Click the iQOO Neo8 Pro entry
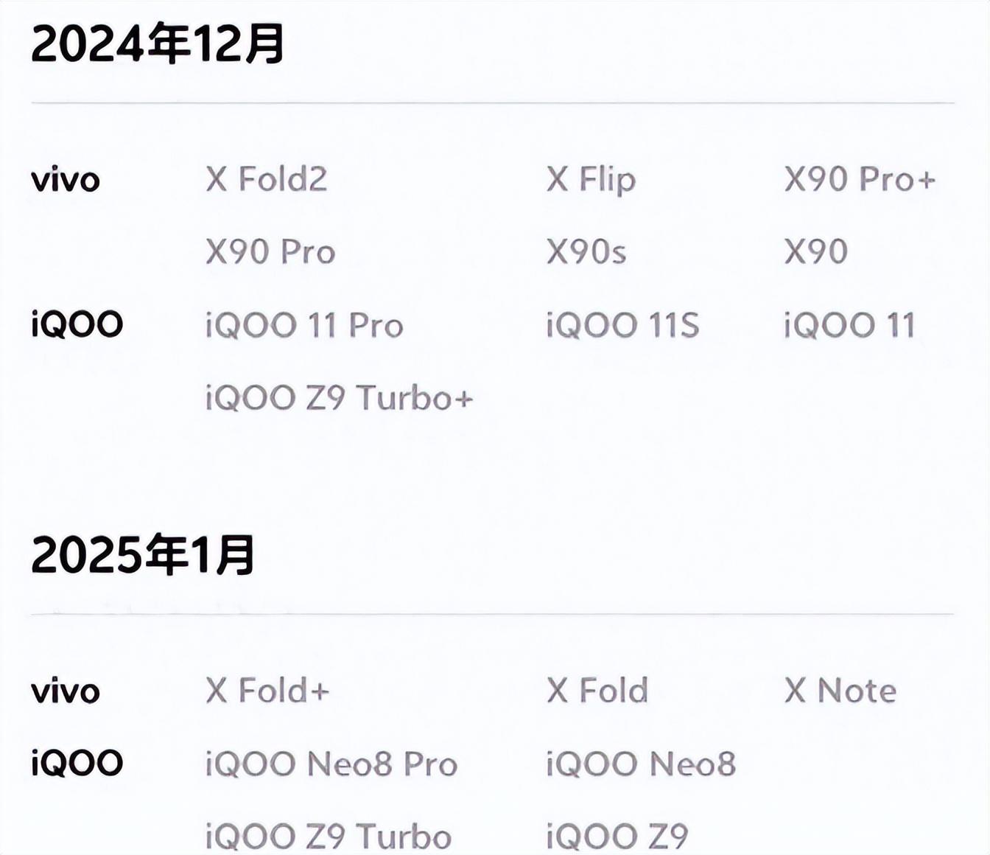 (x=331, y=764)
